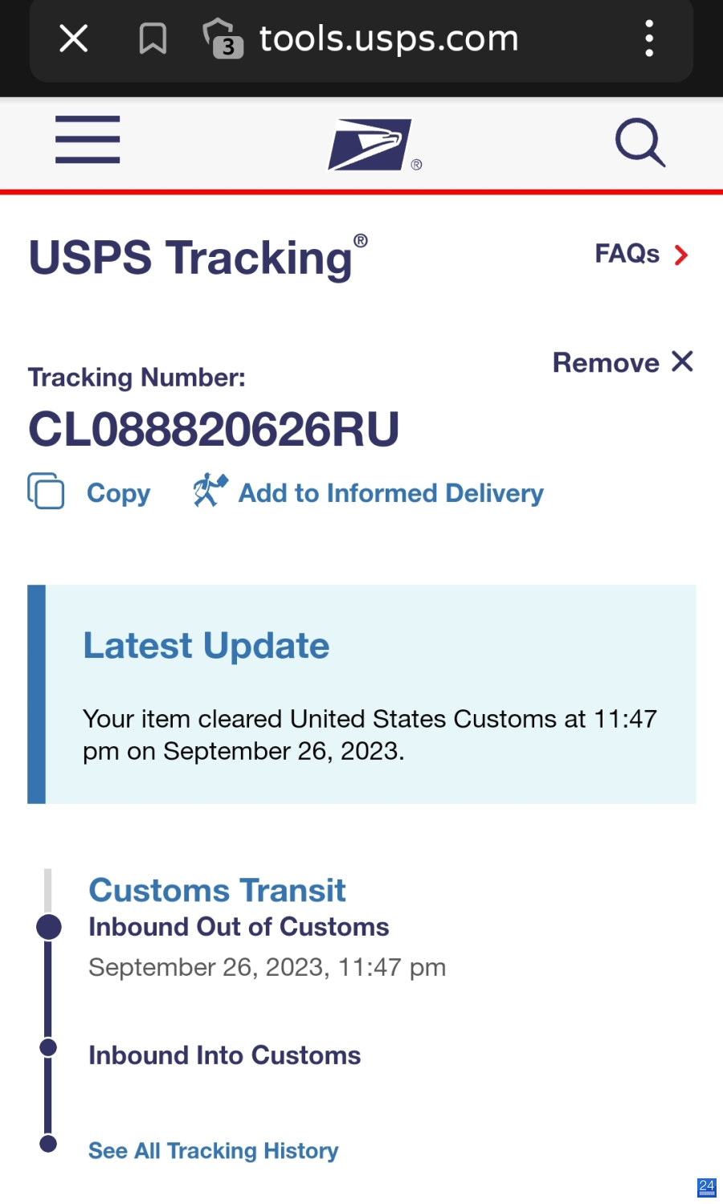
Task: Click the Informed Delivery mail carrier icon
Action: click(210, 490)
